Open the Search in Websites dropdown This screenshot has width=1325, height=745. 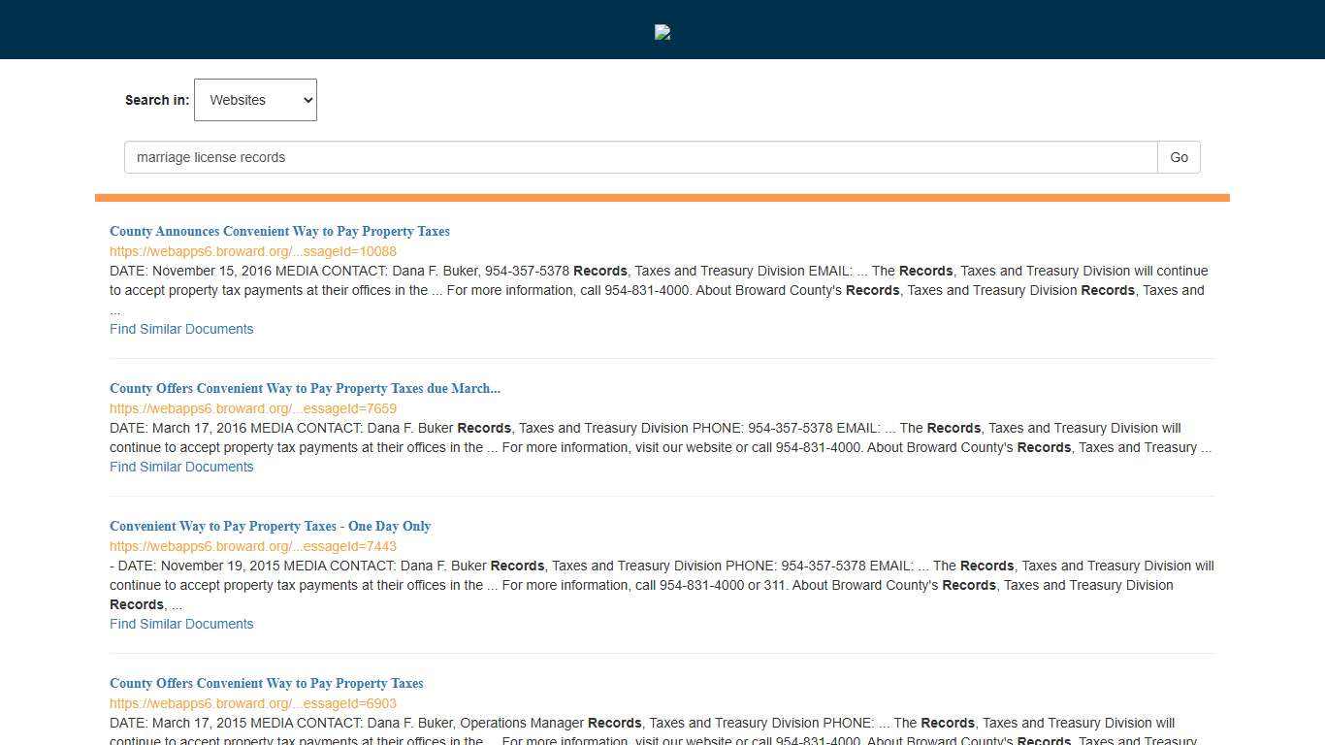(255, 100)
